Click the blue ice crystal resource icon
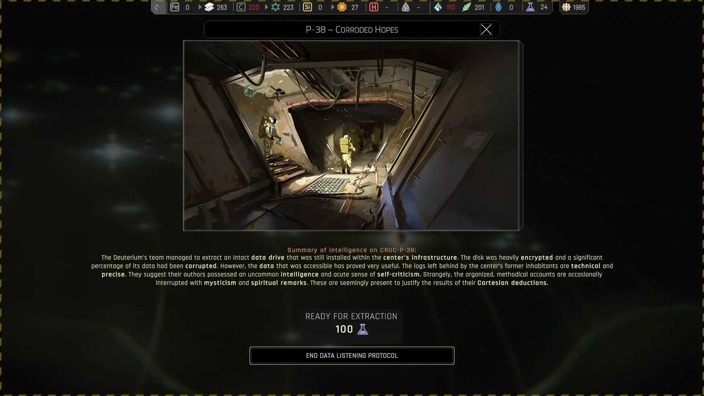 click(x=438, y=7)
